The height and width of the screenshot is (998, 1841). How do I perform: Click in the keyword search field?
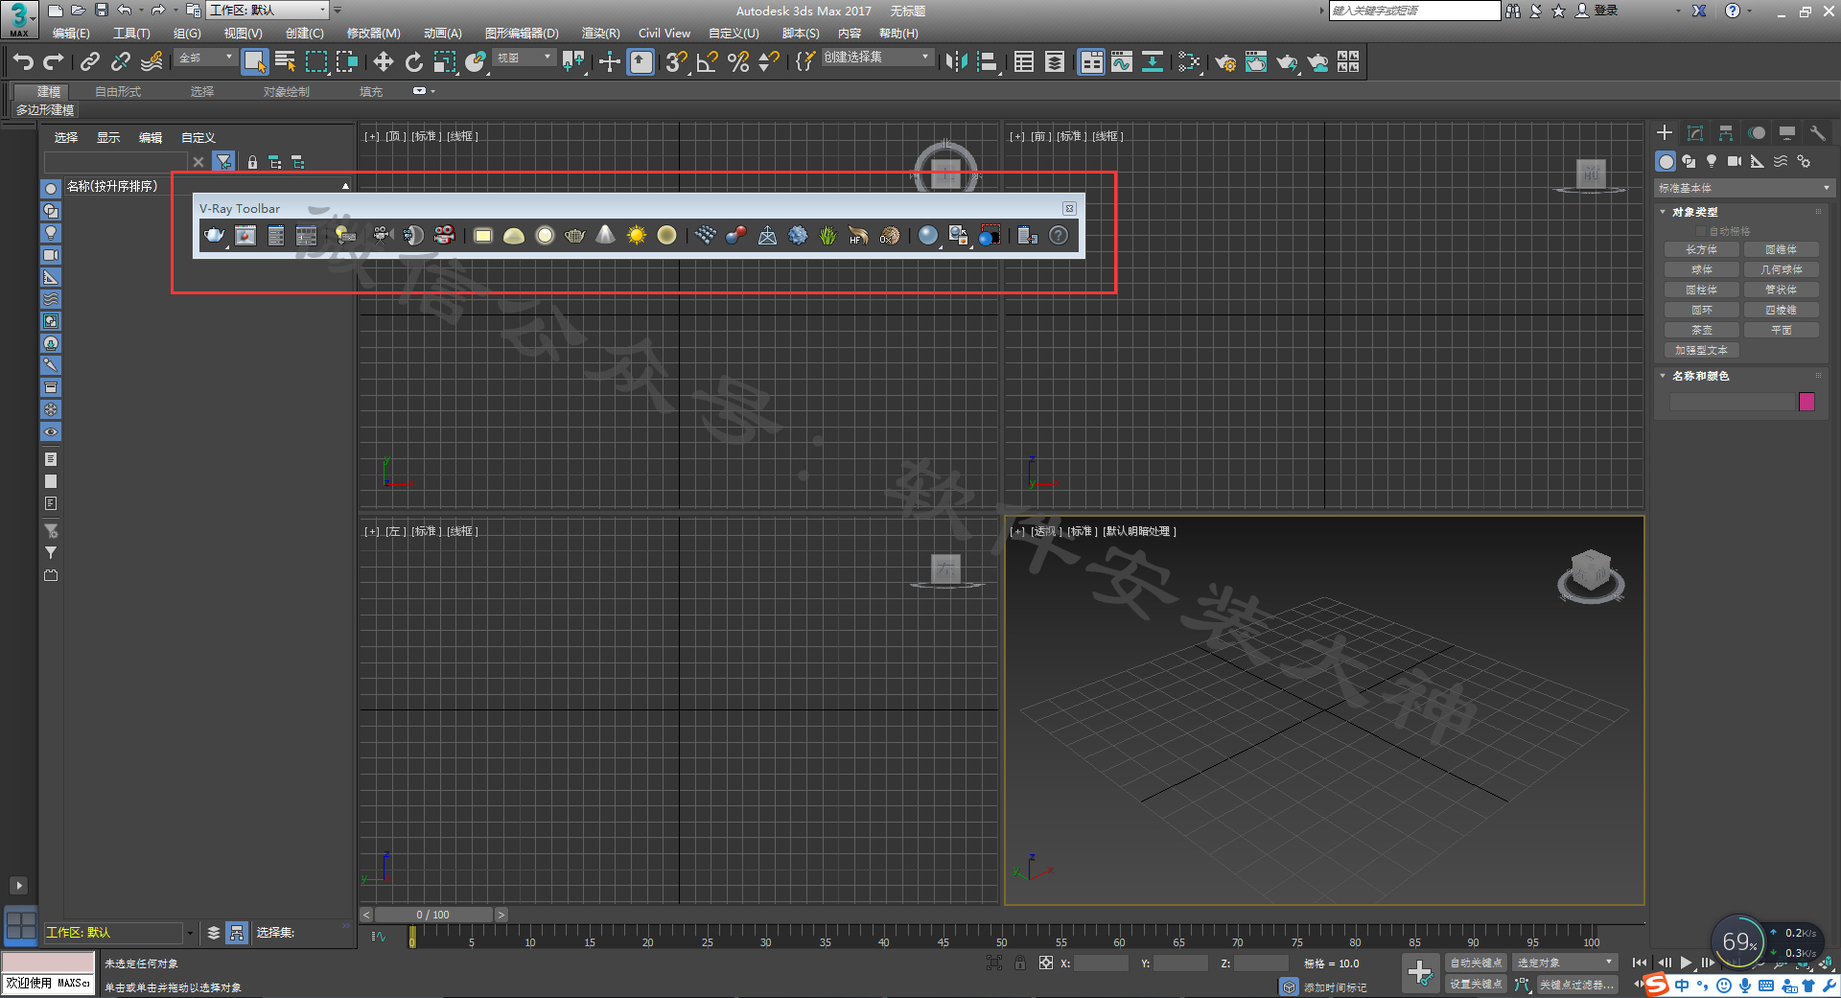pos(1414,11)
